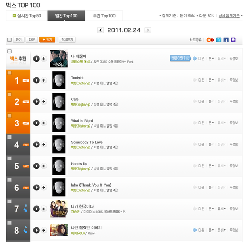Play the song Hands Up
The height and width of the screenshot is (242, 251).
click(37, 166)
